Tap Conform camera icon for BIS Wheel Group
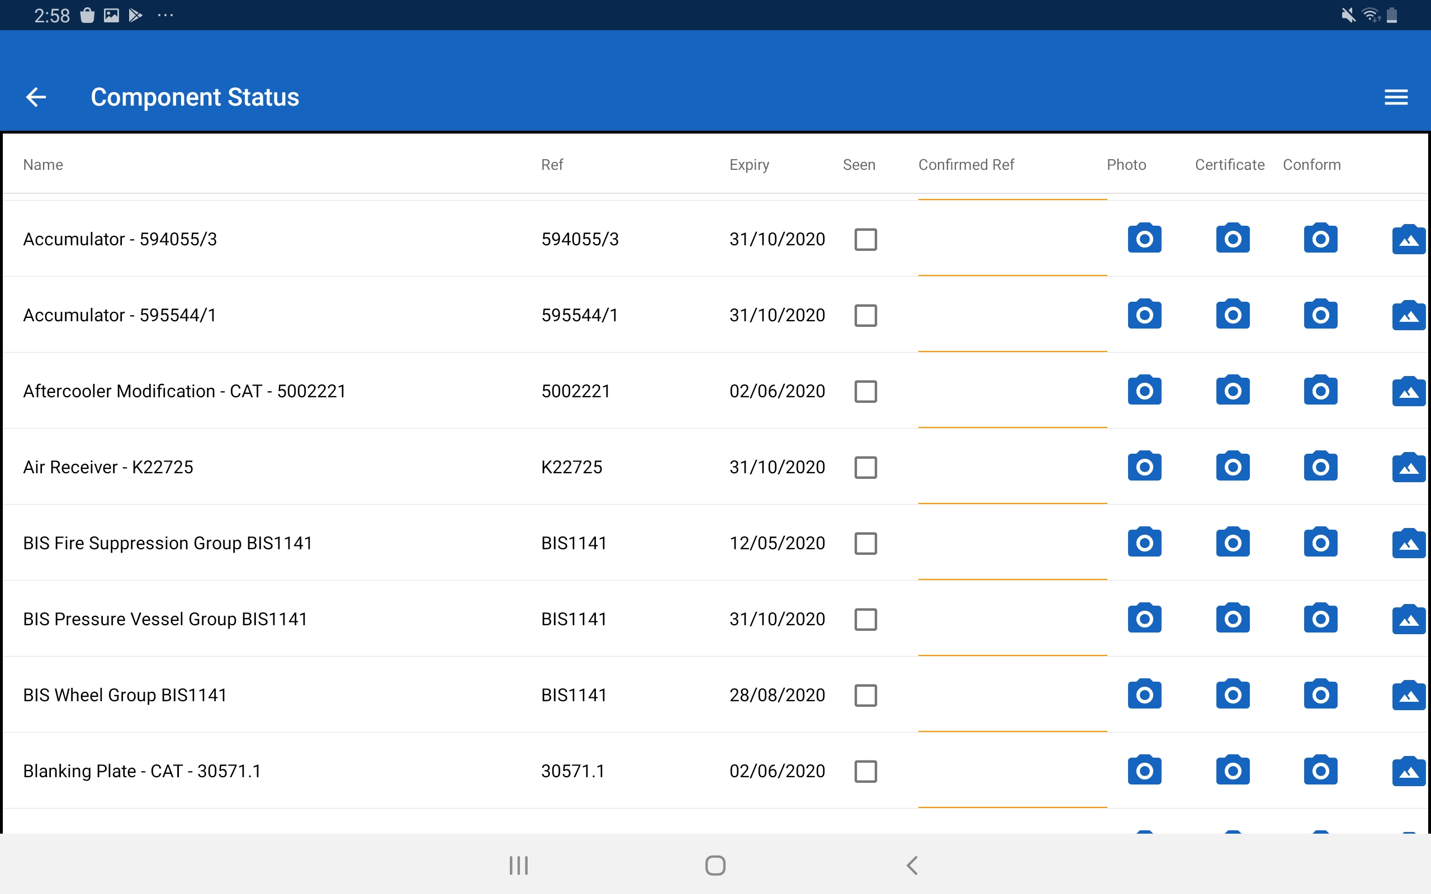This screenshot has height=894, width=1431. (1320, 695)
